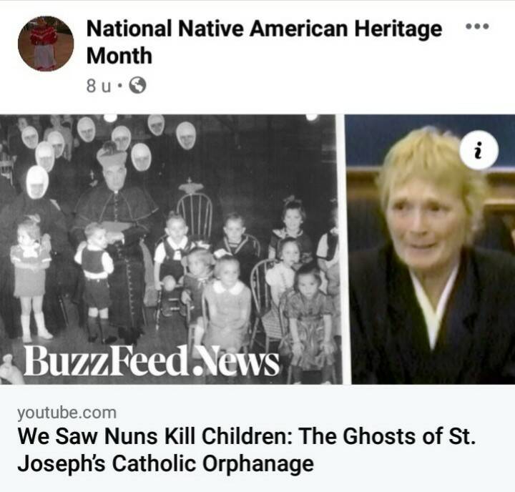Click the black-and-white orphanage group photo

tap(171, 250)
